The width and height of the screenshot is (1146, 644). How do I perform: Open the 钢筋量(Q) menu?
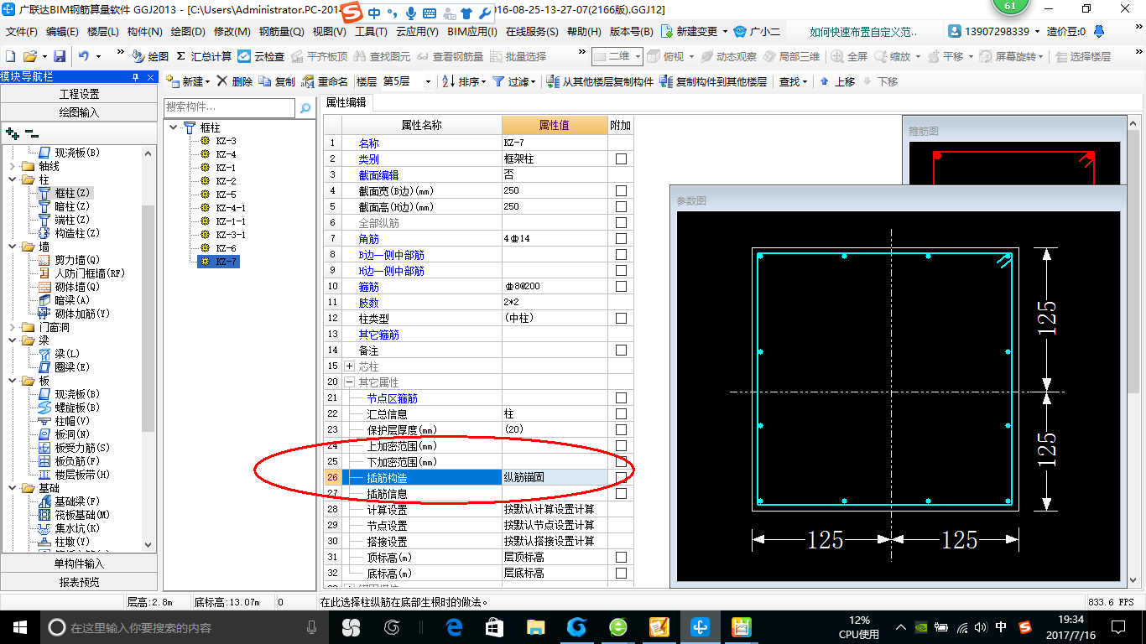pyautogui.click(x=281, y=31)
